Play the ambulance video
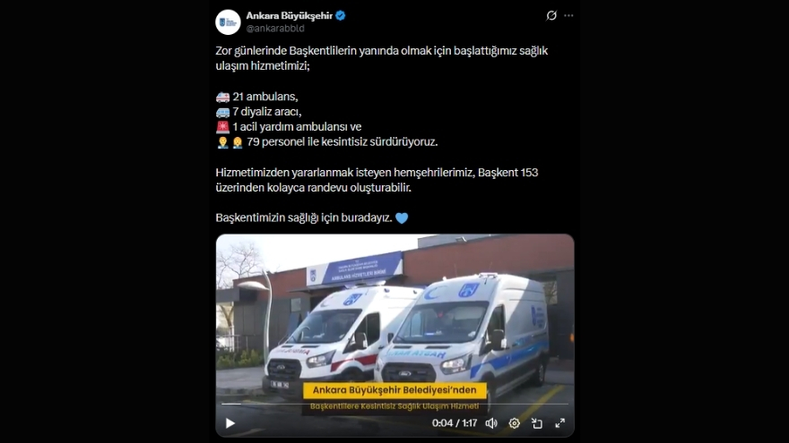Image resolution: width=789 pixels, height=443 pixels. 230,423
